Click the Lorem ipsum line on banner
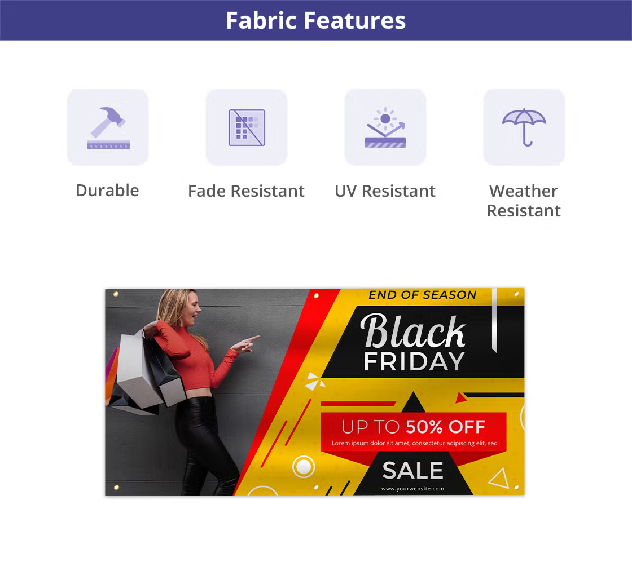632x575 pixels. click(414, 443)
